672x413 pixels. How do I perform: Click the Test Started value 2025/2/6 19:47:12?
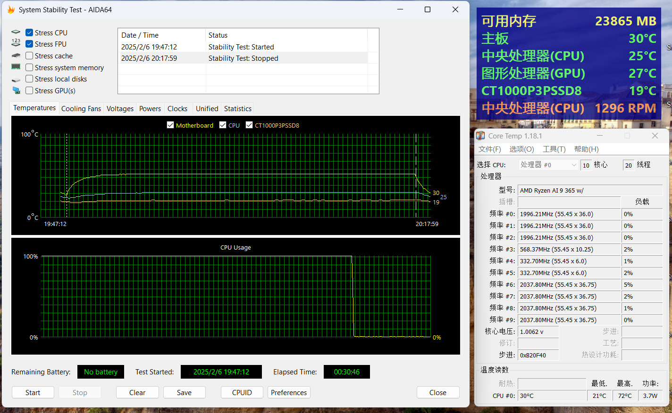221,372
